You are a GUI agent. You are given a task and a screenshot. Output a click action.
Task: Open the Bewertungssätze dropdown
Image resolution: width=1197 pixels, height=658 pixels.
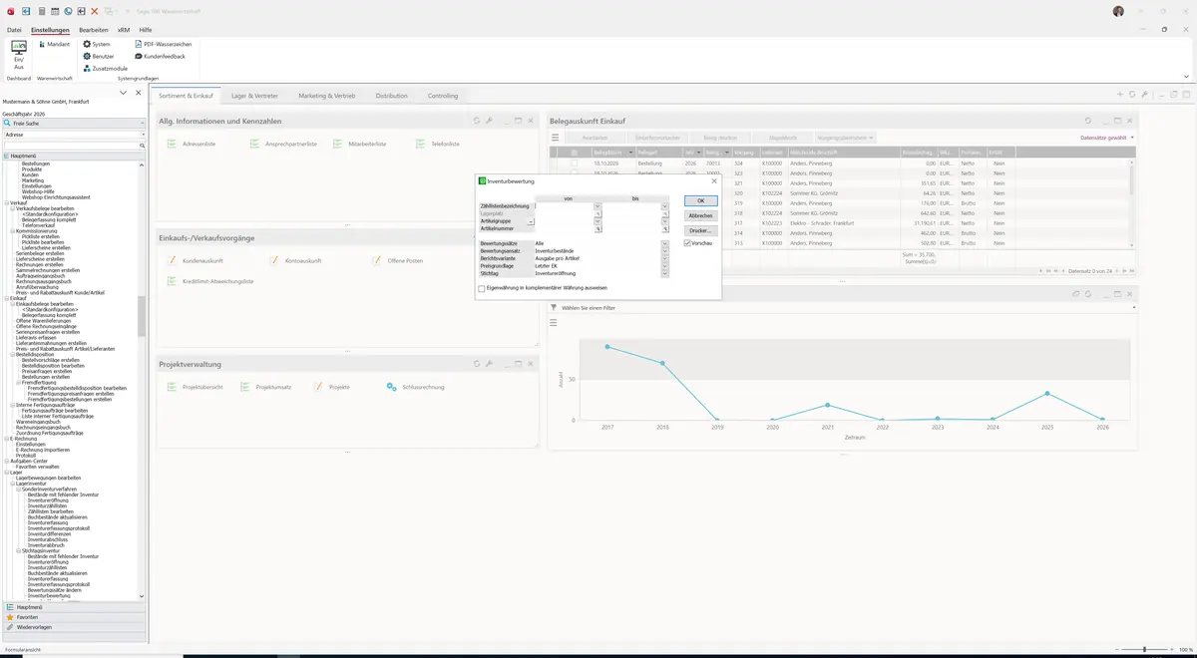[664, 243]
